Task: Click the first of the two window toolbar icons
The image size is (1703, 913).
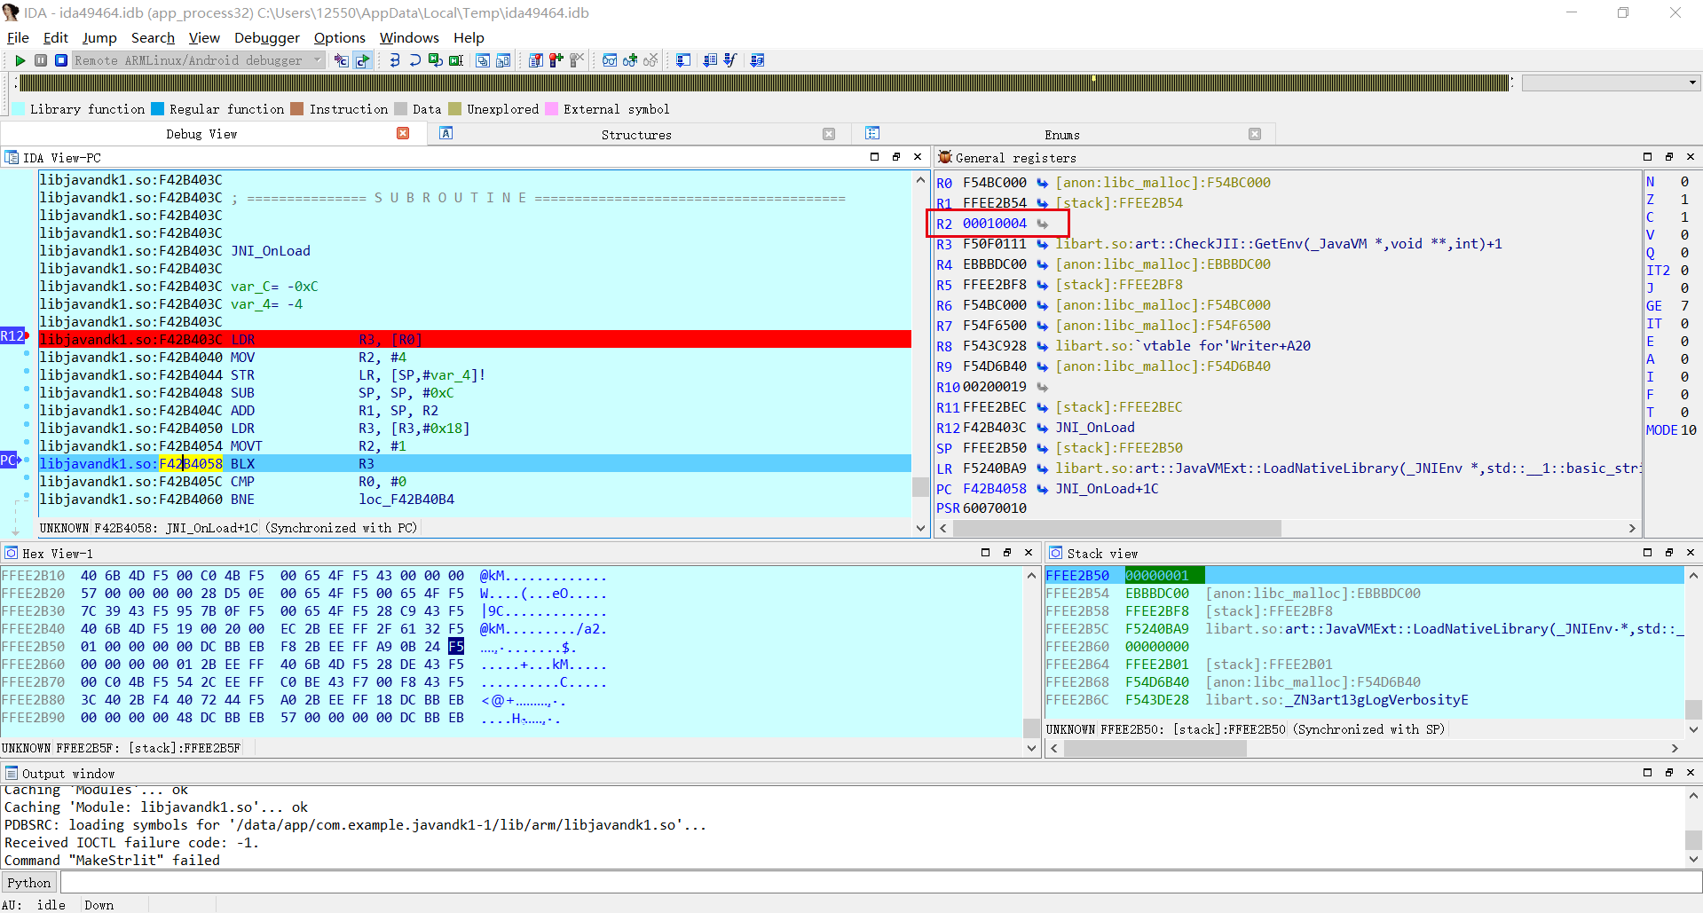Action: [483, 60]
